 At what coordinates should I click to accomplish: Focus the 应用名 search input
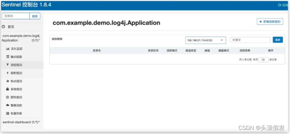[16, 16]
